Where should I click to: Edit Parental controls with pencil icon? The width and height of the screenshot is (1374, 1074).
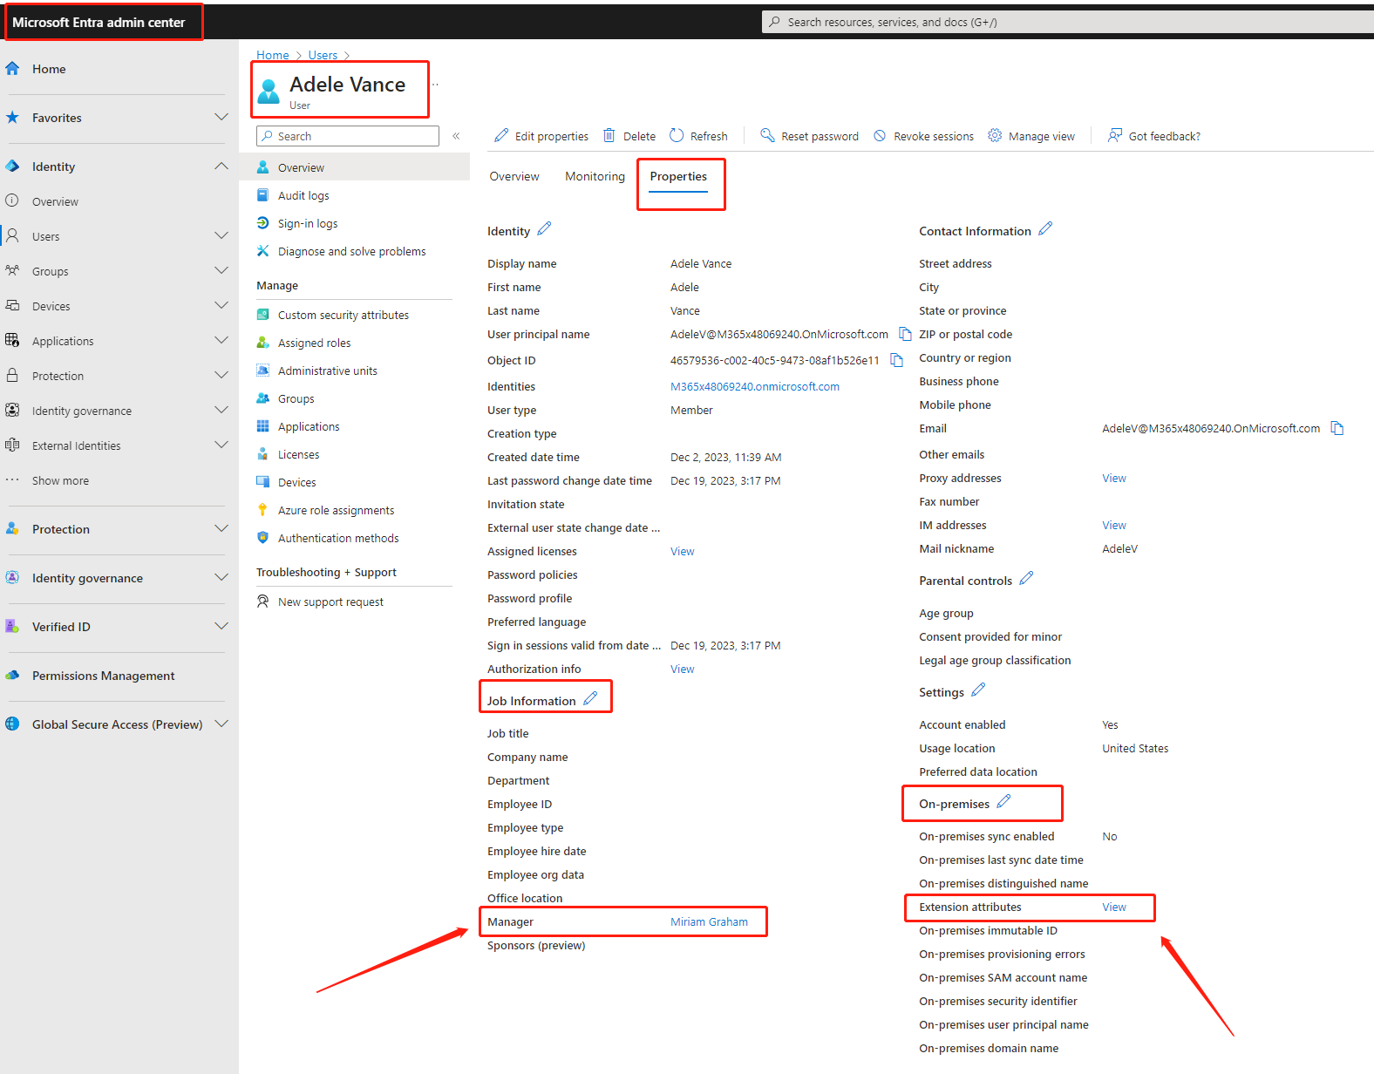[x=1026, y=578]
